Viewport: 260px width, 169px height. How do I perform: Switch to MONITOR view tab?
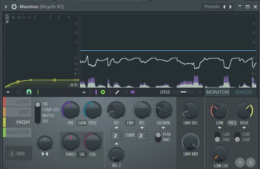point(218,92)
